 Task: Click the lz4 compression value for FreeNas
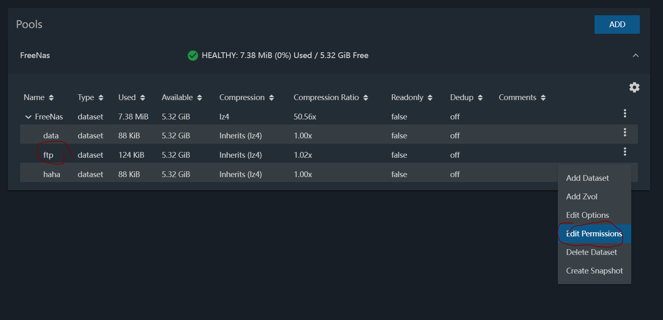[224, 117]
